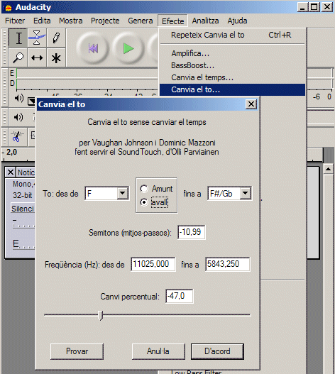Choose Amplifica... effect

(232, 53)
